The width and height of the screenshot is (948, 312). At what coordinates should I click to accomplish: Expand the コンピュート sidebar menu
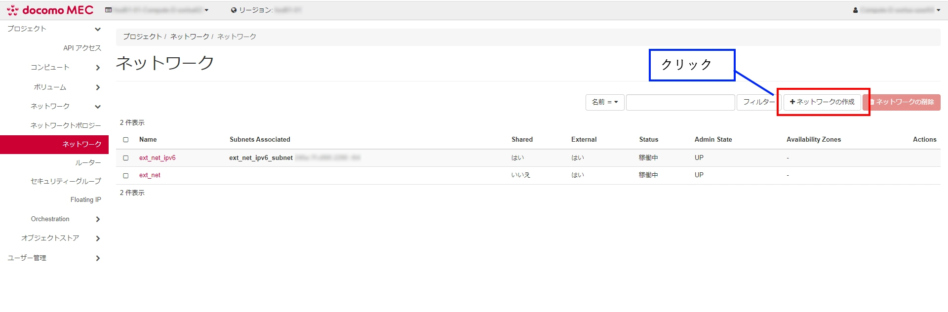97,68
